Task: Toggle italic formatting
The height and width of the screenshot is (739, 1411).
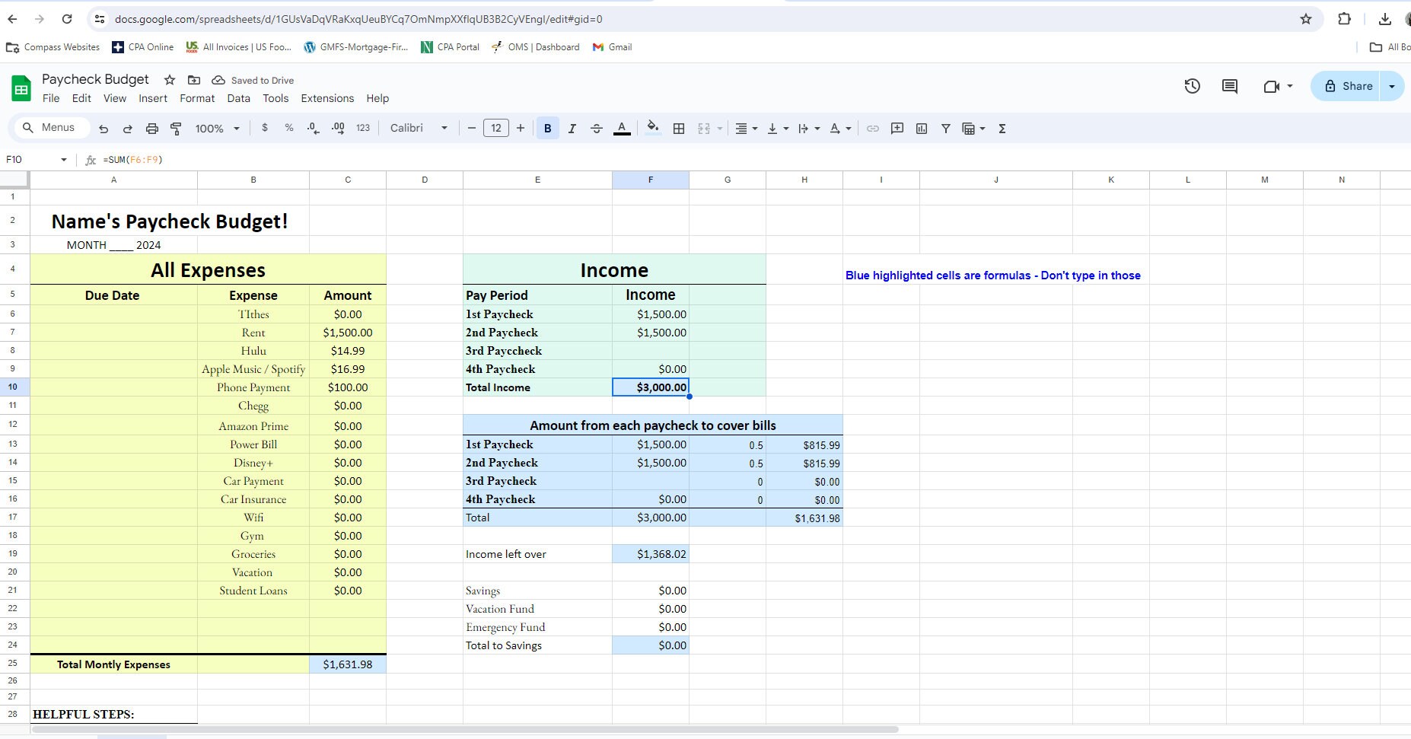Action: click(x=572, y=128)
